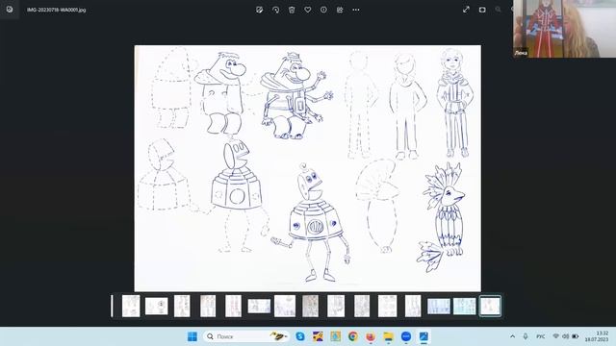
Task: Select the dark grey sketch thumbnail in the filmstrip
Action: [310, 306]
